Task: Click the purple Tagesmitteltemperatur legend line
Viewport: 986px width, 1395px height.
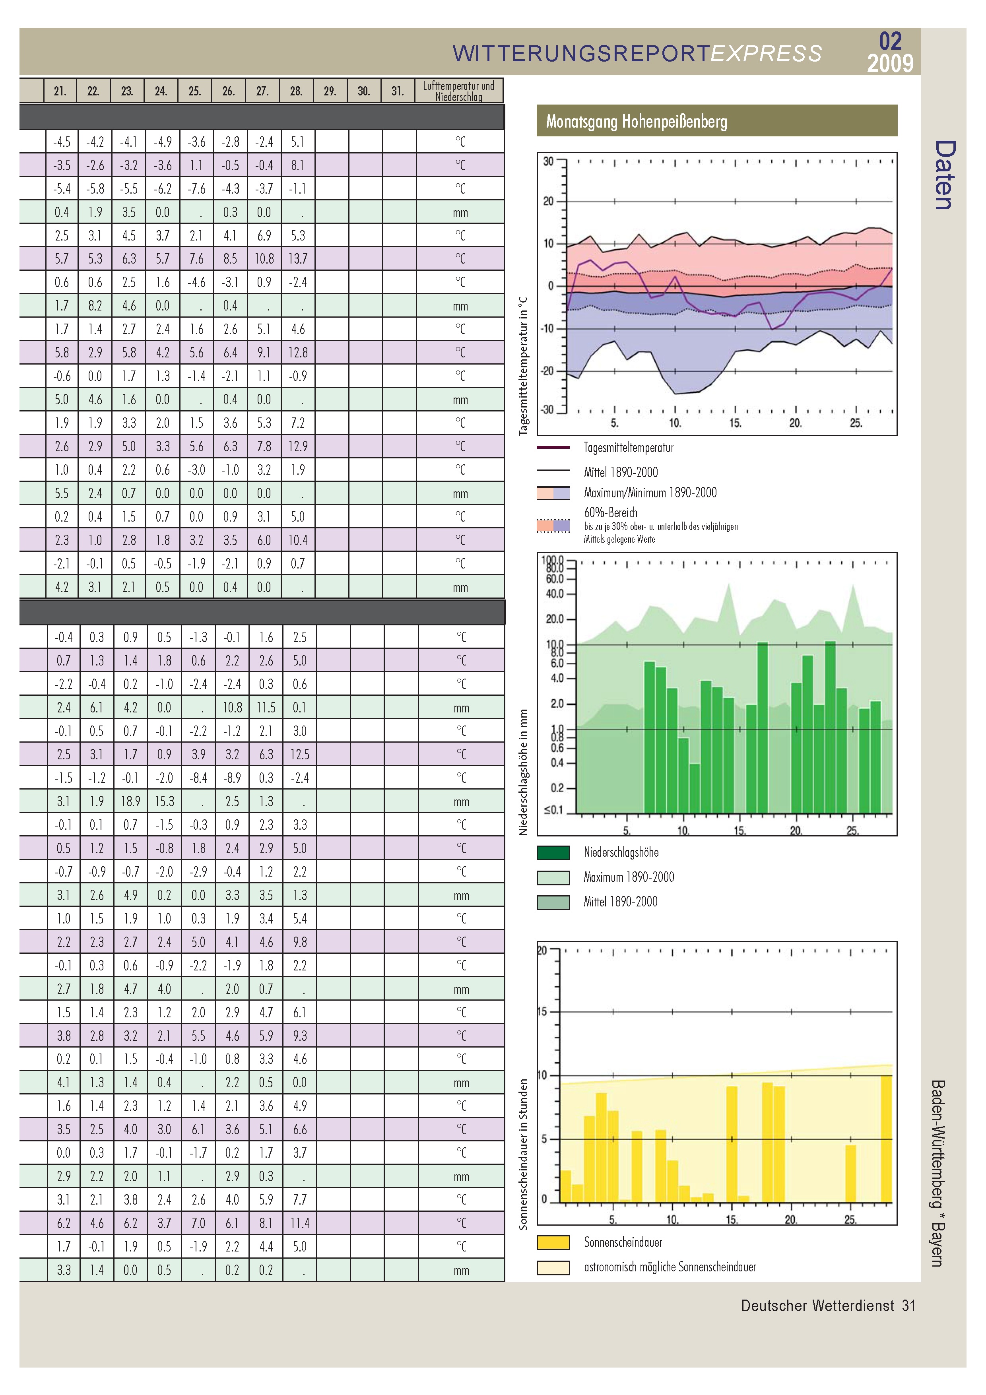Action: point(553,448)
